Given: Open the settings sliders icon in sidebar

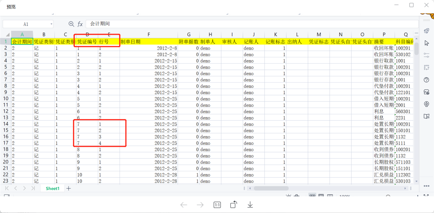Looking at the screenshot, I should 427,55.
